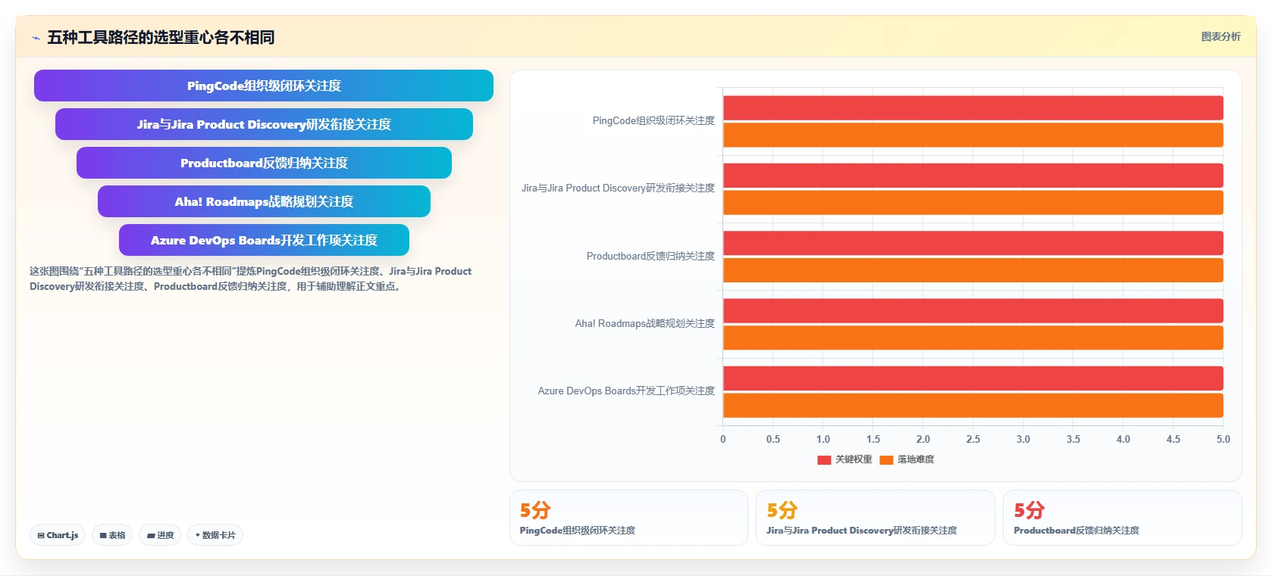Click the description paragraph starting 这张图围绕
The image size is (1272, 576).
pyautogui.click(x=251, y=279)
